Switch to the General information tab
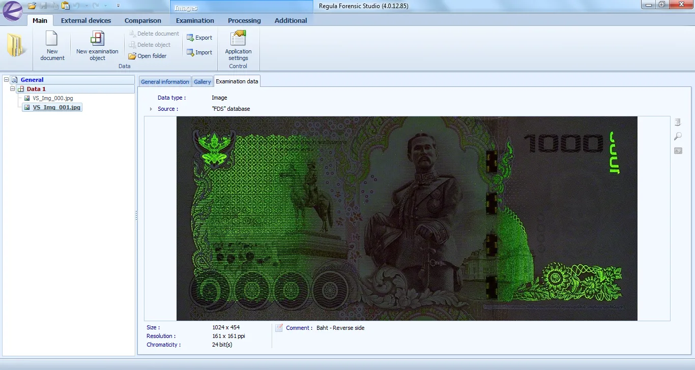Viewport: 695px width, 370px height. click(165, 82)
